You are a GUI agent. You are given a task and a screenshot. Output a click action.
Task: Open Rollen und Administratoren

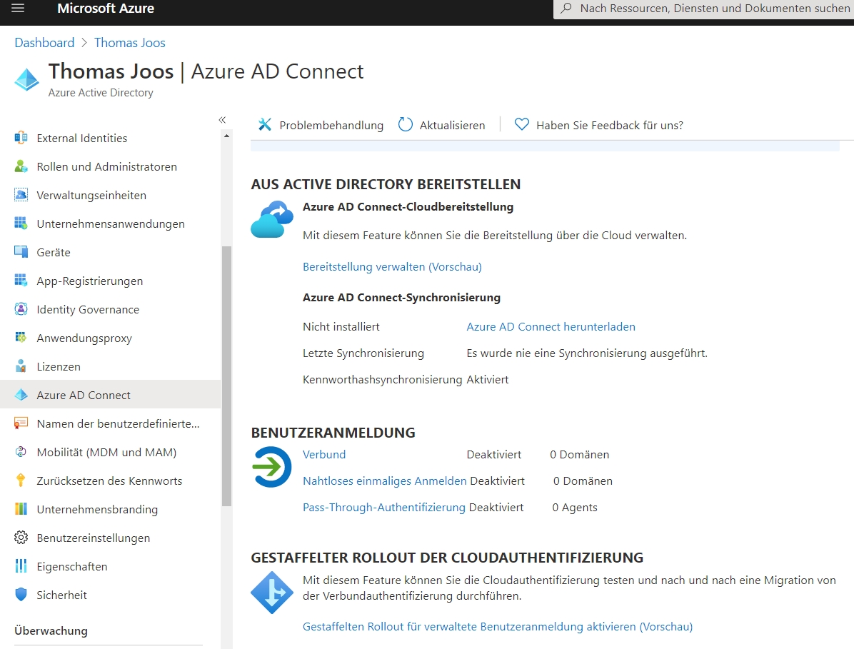point(107,166)
